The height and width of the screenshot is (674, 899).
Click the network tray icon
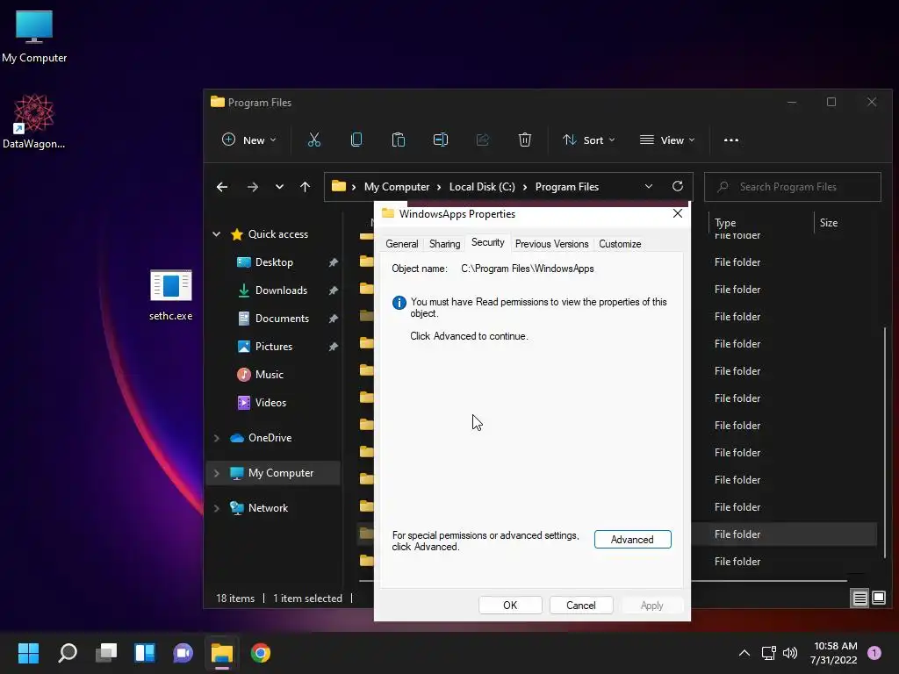coord(768,653)
